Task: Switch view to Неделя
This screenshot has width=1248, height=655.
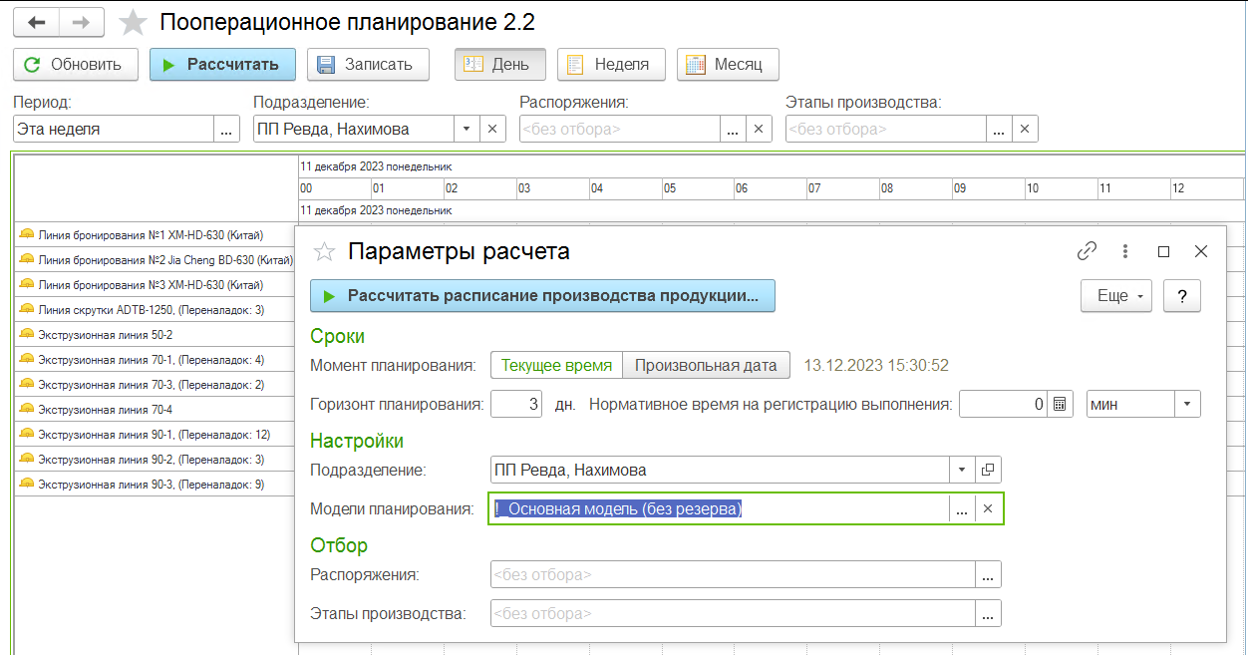Action: click(x=610, y=64)
